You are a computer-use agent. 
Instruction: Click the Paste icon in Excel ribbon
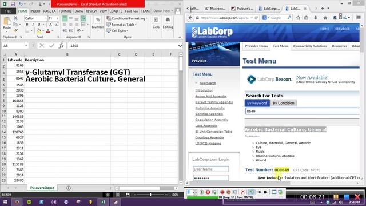coord(7,21)
